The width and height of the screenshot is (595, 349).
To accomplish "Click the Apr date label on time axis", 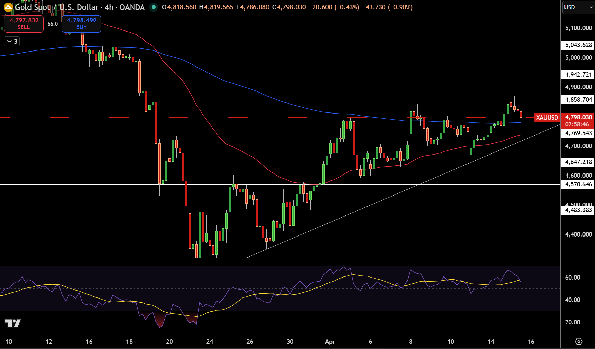I will pos(330,342).
